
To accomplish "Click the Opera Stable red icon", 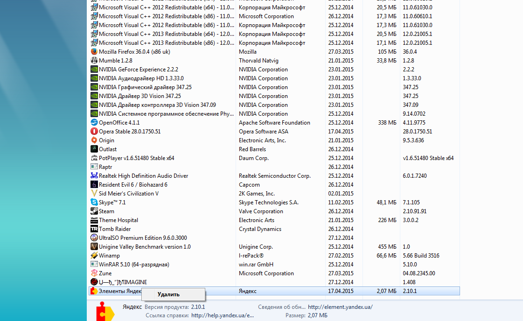I will coord(94,132).
